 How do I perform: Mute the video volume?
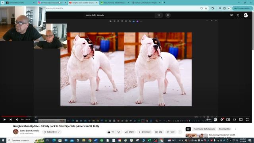pyautogui.click(x=17, y=120)
